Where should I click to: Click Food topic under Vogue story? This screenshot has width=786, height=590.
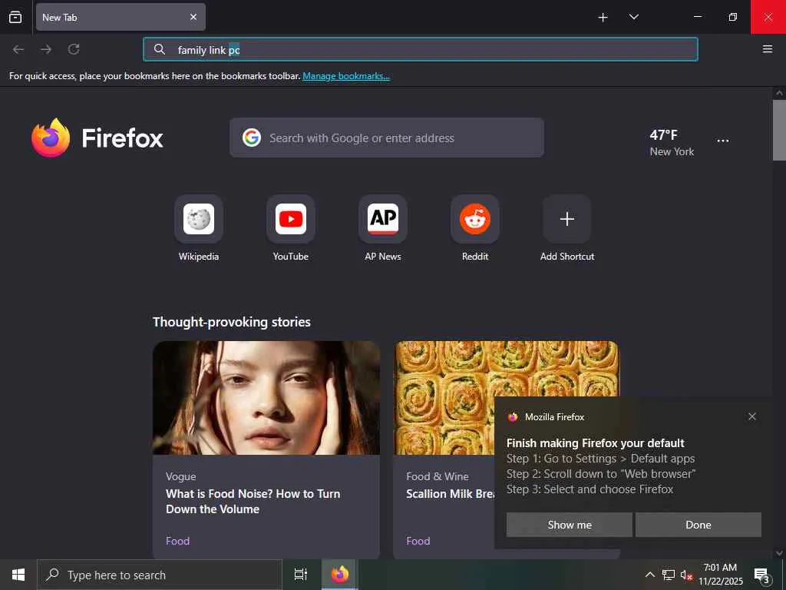pyautogui.click(x=177, y=541)
